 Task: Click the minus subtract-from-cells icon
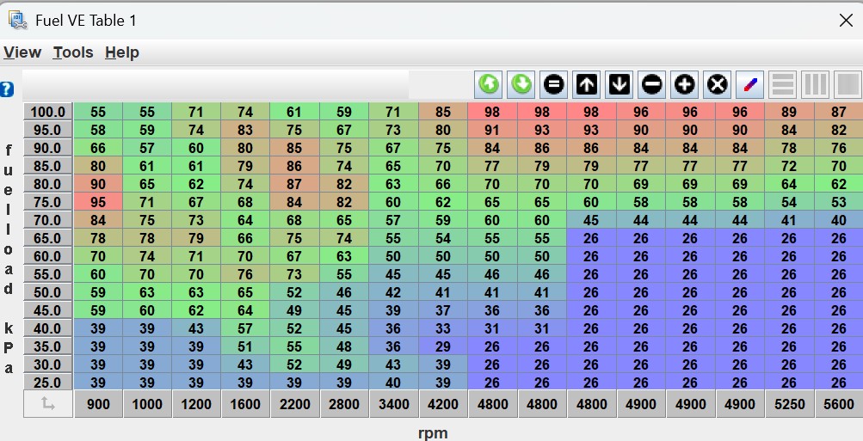coord(652,85)
